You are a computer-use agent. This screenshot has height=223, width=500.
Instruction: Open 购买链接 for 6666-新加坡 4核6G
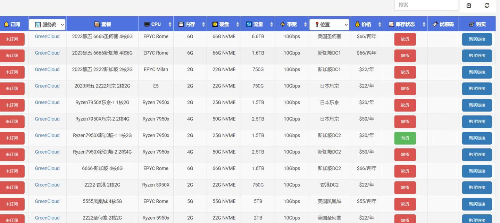477,171
